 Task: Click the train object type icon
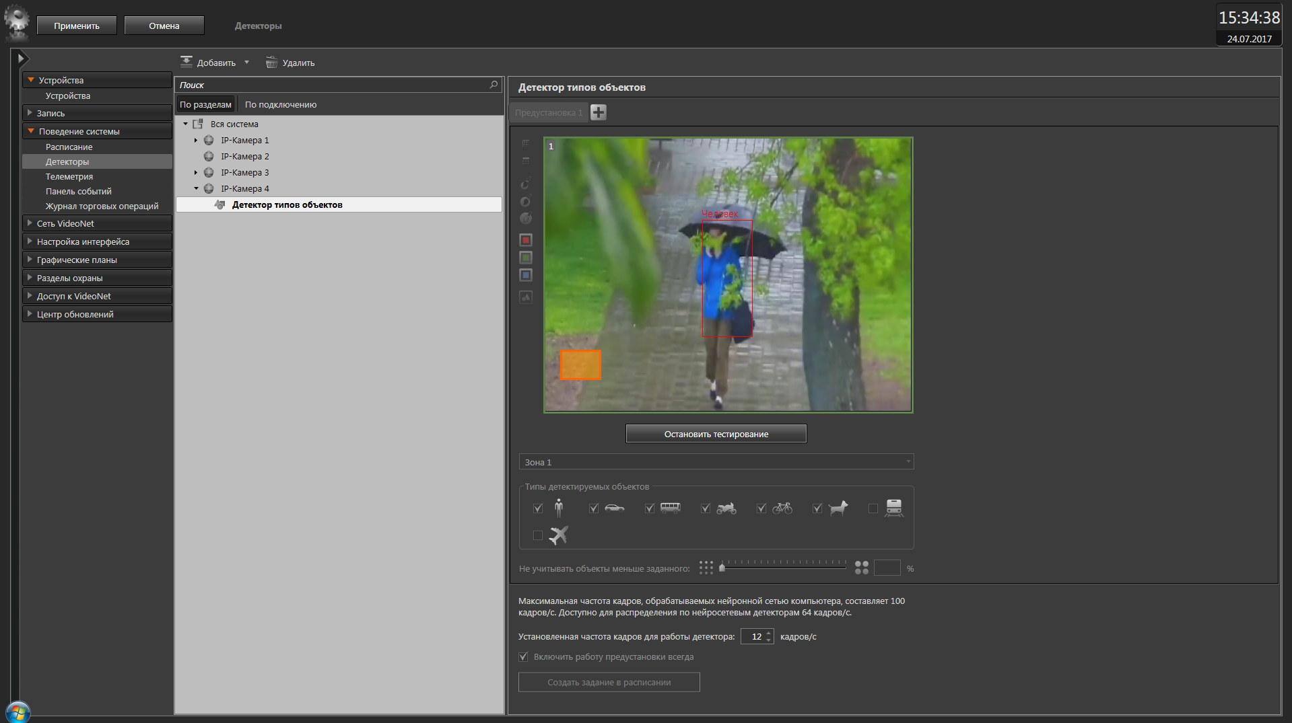(894, 508)
